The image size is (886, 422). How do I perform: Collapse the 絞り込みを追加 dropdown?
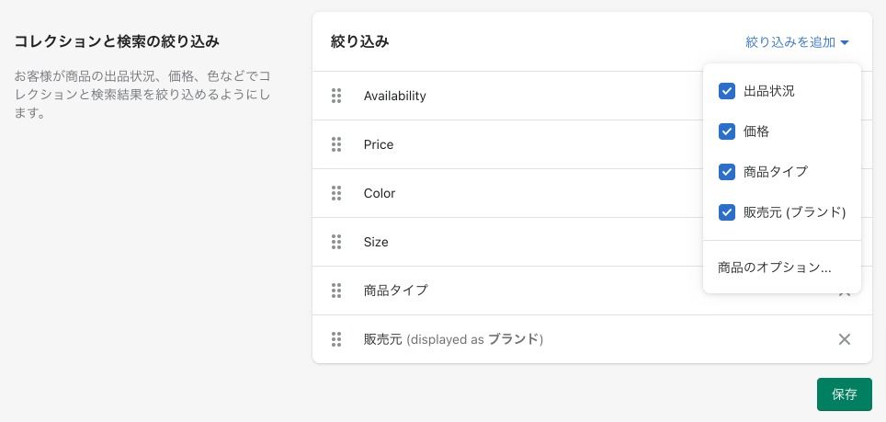797,42
